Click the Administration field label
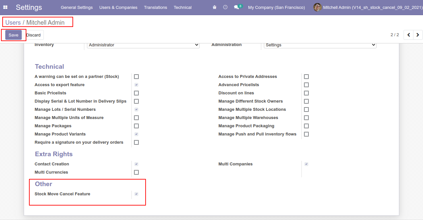Viewport: 423px width, 220px height. tap(227, 45)
